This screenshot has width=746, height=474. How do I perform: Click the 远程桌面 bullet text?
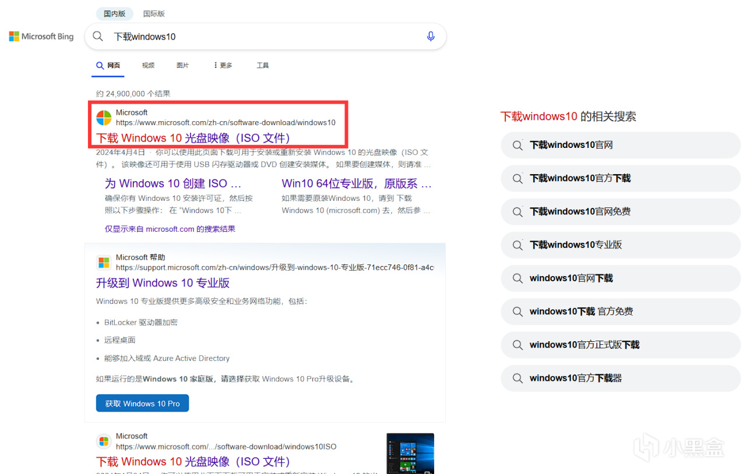119,340
